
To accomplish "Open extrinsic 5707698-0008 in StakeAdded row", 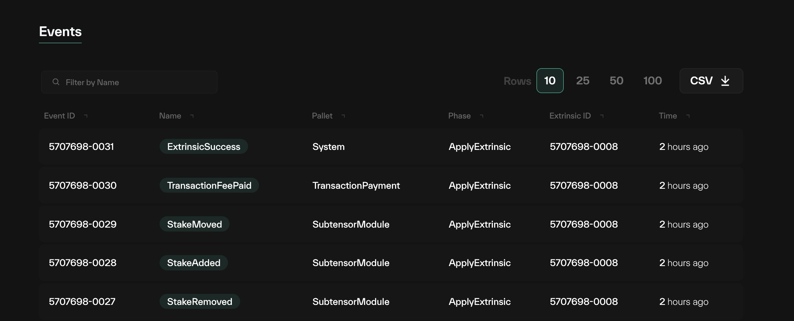I will [584, 263].
